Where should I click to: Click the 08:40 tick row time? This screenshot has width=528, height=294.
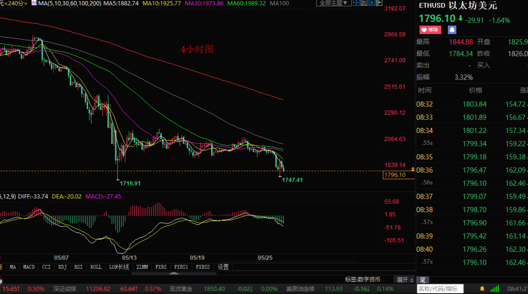click(x=425, y=249)
